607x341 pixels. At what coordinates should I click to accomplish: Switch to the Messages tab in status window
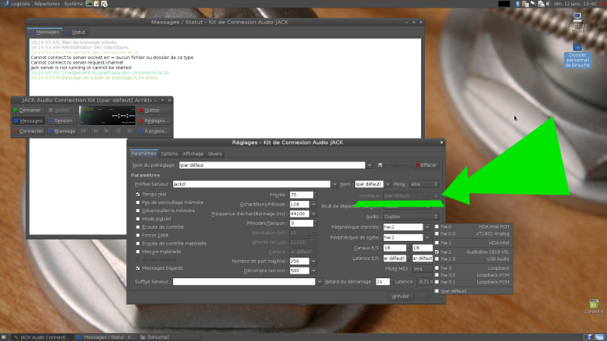(x=45, y=32)
